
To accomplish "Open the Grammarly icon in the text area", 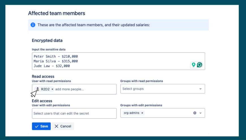I will pyautogui.click(x=200, y=65).
